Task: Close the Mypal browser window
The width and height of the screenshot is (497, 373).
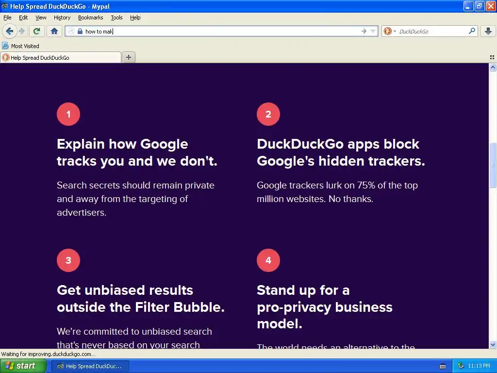Action: tap(490, 6)
